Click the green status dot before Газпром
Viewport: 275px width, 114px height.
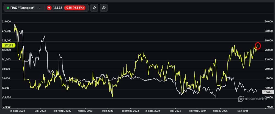click(8, 8)
